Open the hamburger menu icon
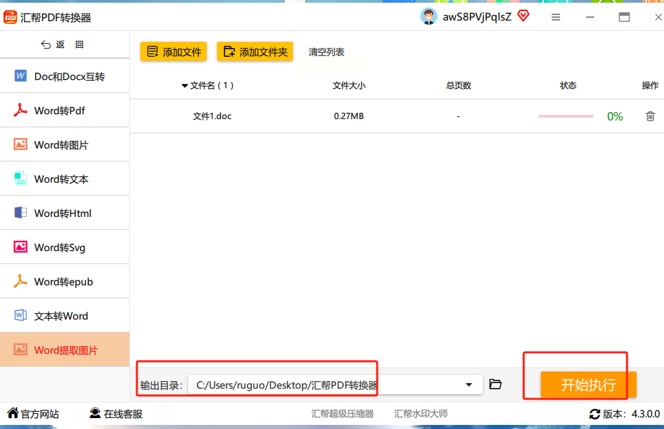 tap(556, 17)
